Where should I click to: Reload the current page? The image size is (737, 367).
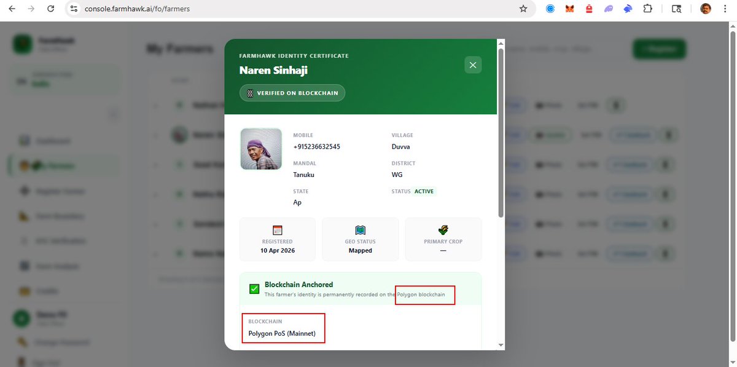(51, 9)
